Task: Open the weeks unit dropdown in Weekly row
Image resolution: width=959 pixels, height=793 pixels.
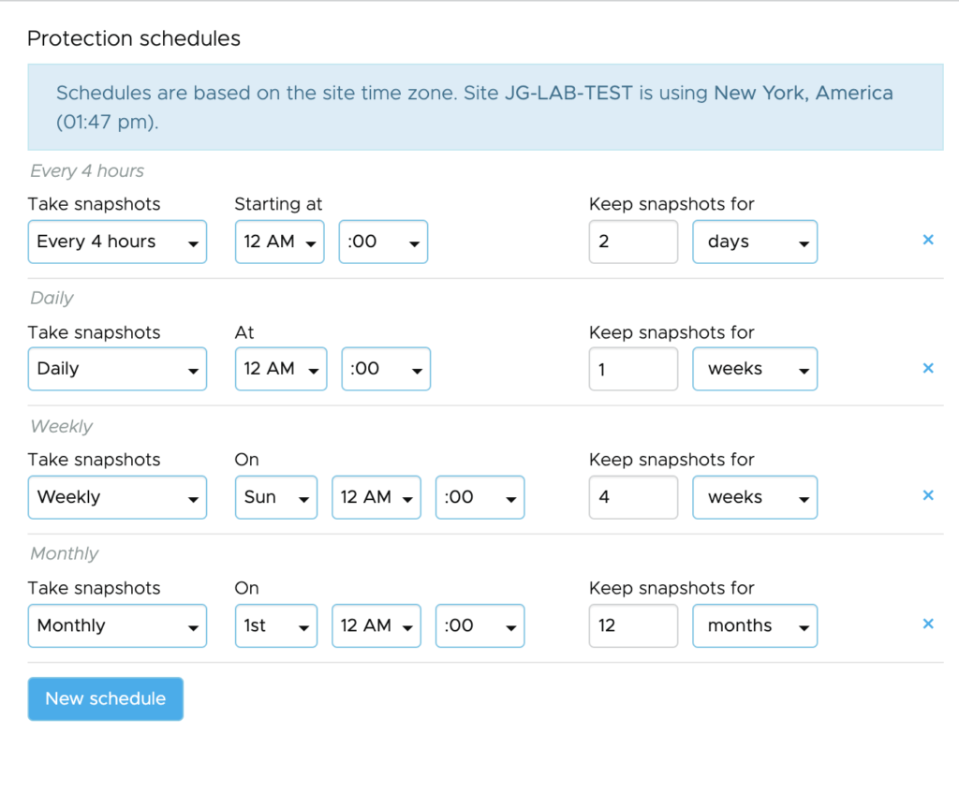Action: tap(755, 497)
